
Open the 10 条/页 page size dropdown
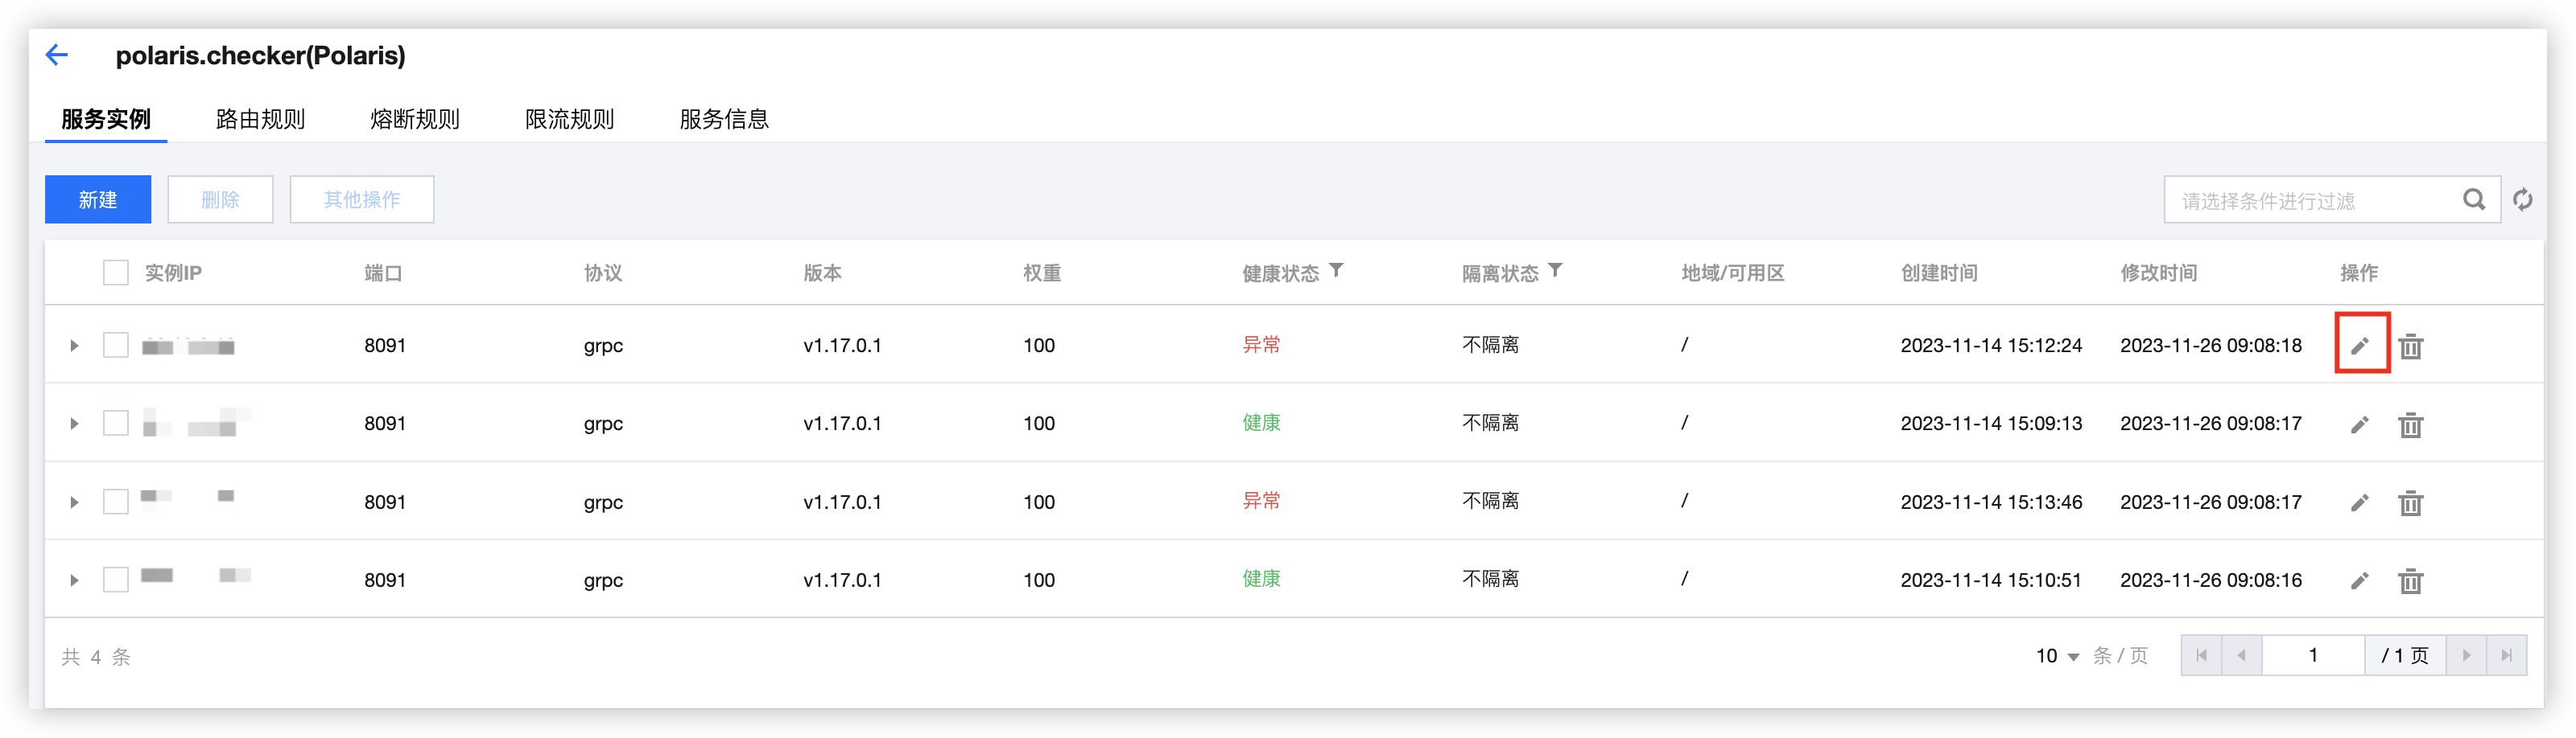tap(2057, 655)
